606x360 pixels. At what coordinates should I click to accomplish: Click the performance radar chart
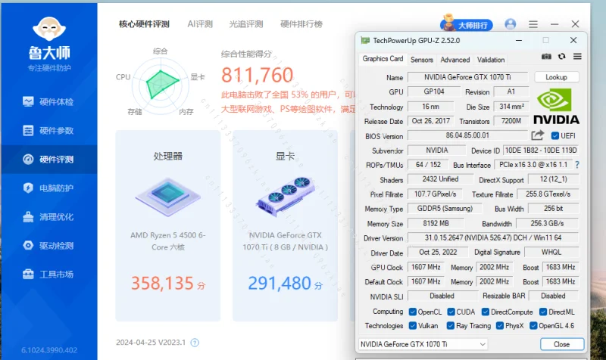tap(161, 86)
